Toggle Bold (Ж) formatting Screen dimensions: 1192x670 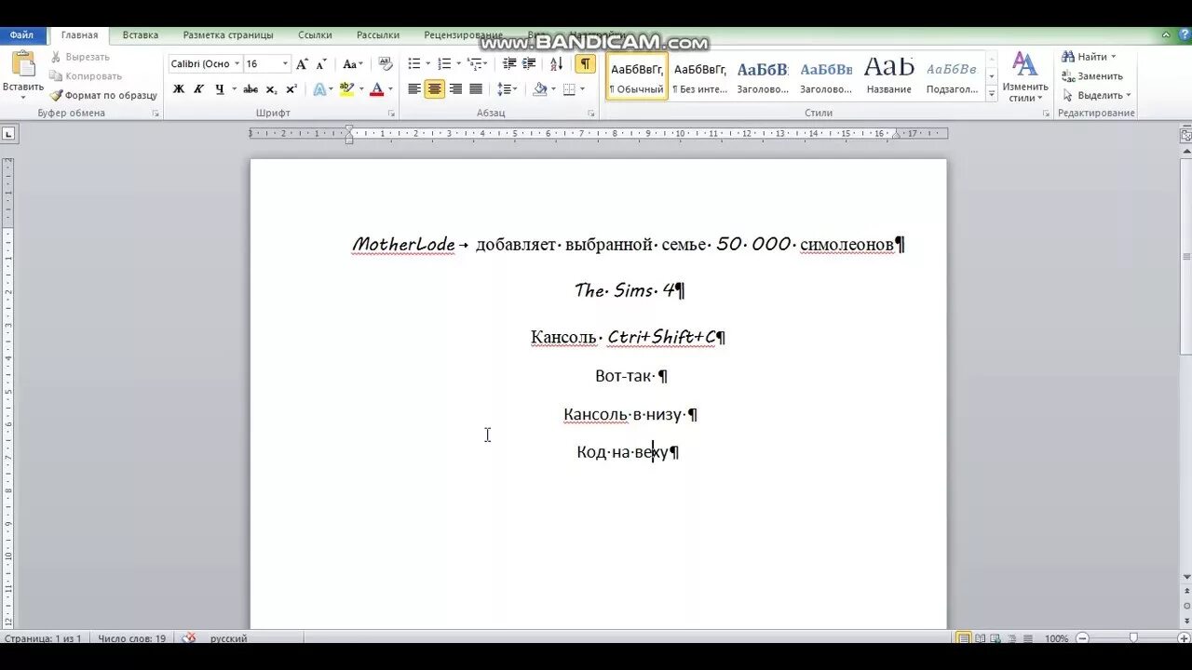point(179,89)
